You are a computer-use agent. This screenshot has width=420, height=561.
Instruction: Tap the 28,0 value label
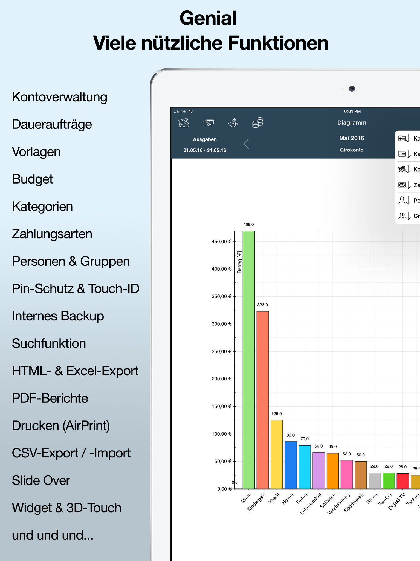402,467
